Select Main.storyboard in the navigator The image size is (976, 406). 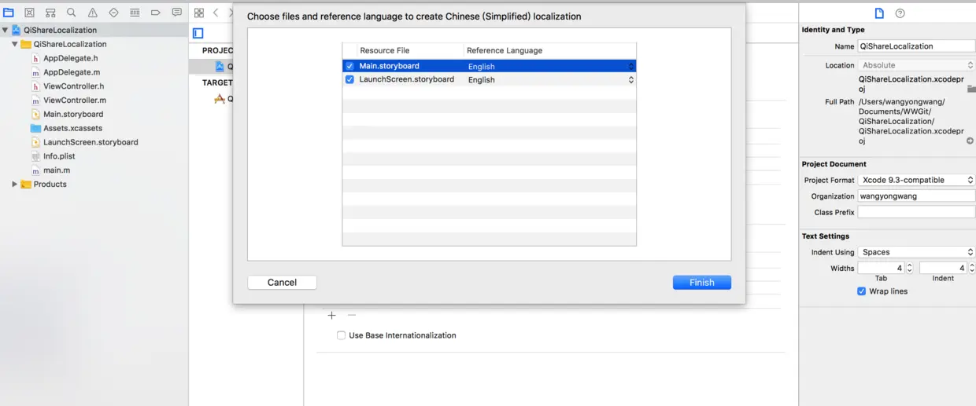tap(73, 115)
